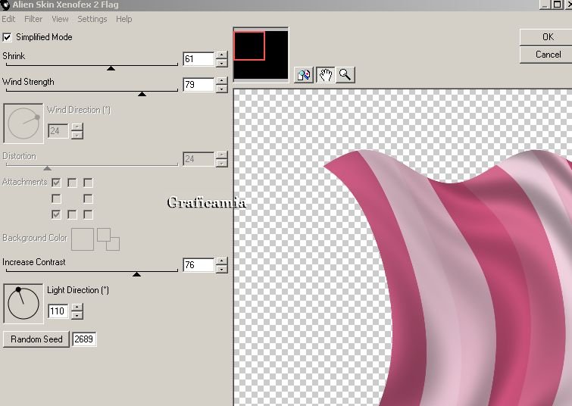The width and height of the screenshot is (572, 406).
Task: Open the Settings menu
Action: pyautogui.click(x=92, y=19)
